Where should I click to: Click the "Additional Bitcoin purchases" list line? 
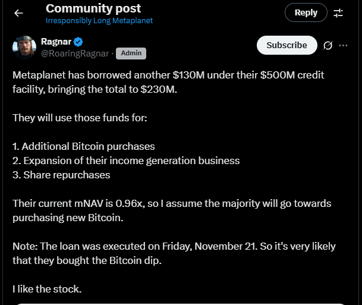[84, 146]
